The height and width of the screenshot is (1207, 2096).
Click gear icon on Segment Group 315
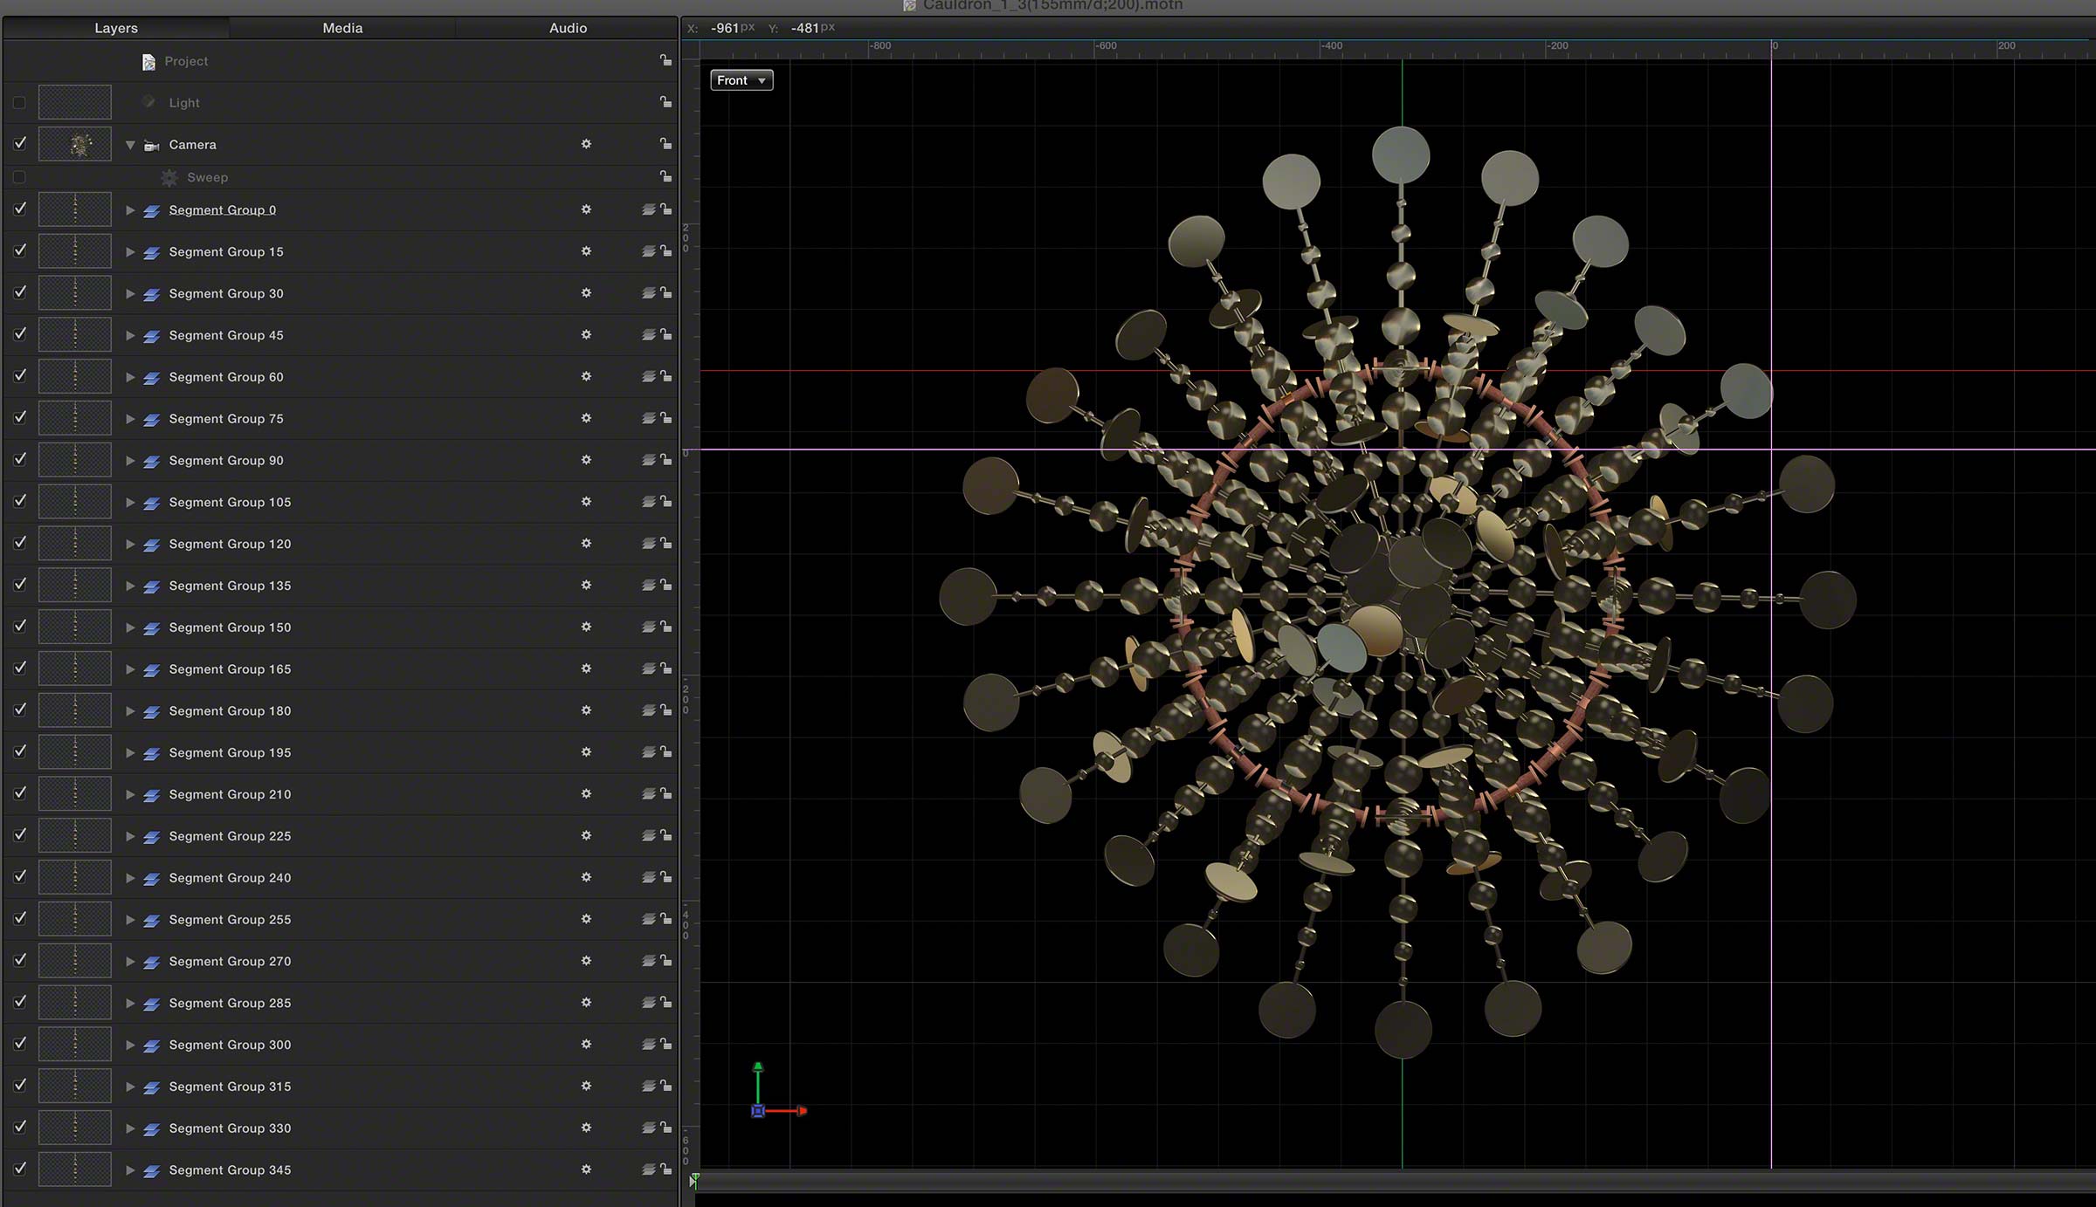[586, 1086]
